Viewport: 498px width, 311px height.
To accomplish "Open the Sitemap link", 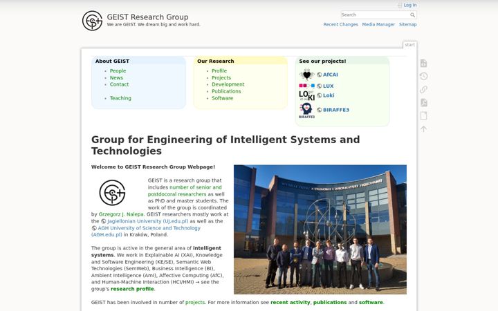I will [408, 24].
